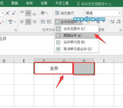Expand the 合并后居中 dropdown arrow
The height and width of the screenshot is (108, 123).
click(x=81, y=22)
